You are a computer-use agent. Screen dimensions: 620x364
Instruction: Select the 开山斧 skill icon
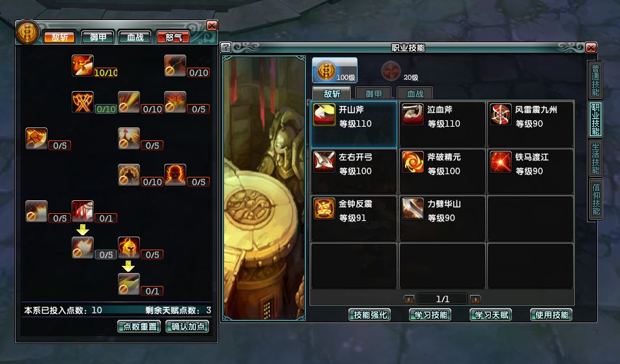324,114
